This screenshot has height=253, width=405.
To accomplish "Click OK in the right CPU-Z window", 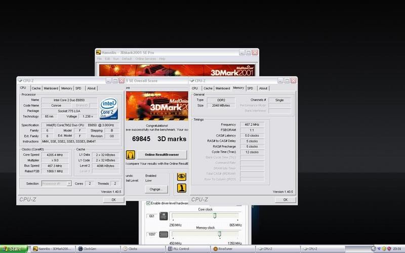I will [286, 200].
